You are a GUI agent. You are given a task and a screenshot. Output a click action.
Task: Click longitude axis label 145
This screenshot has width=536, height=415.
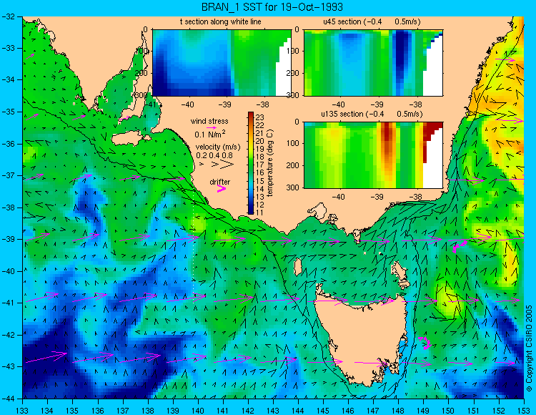[x=323, y=409]
